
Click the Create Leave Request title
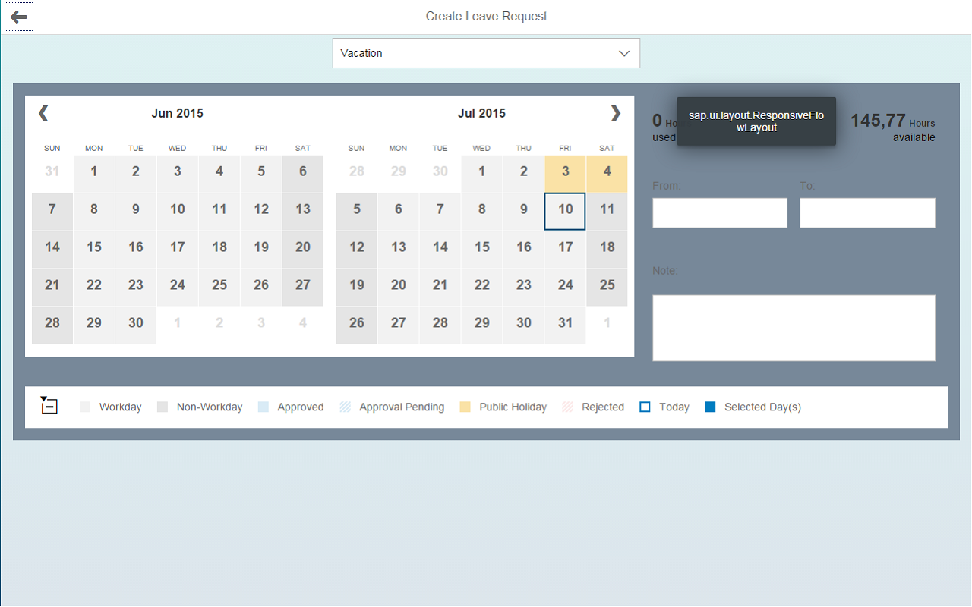tap(486, 16)
